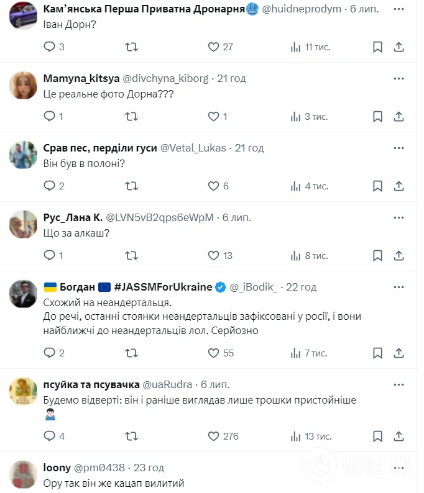Screen dimensions: 424x493
Task: Repost Mamyna_kitsya's tweet
Action: pos(132,117)
